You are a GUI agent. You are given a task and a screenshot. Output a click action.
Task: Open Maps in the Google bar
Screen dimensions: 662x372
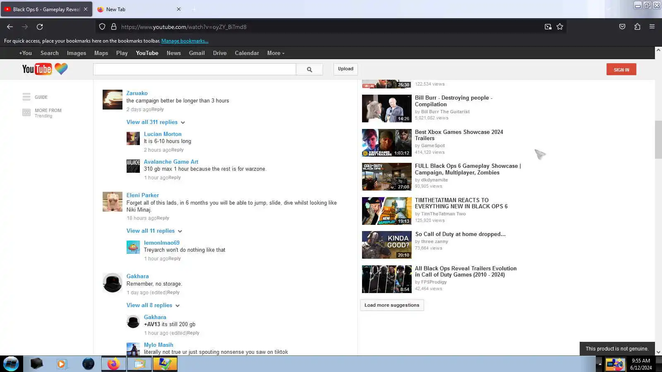[x=101, y=53]
